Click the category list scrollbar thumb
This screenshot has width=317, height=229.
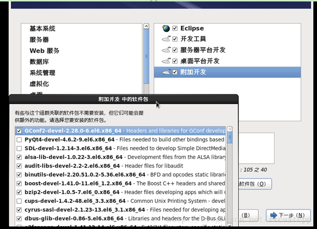pos(146,57)
